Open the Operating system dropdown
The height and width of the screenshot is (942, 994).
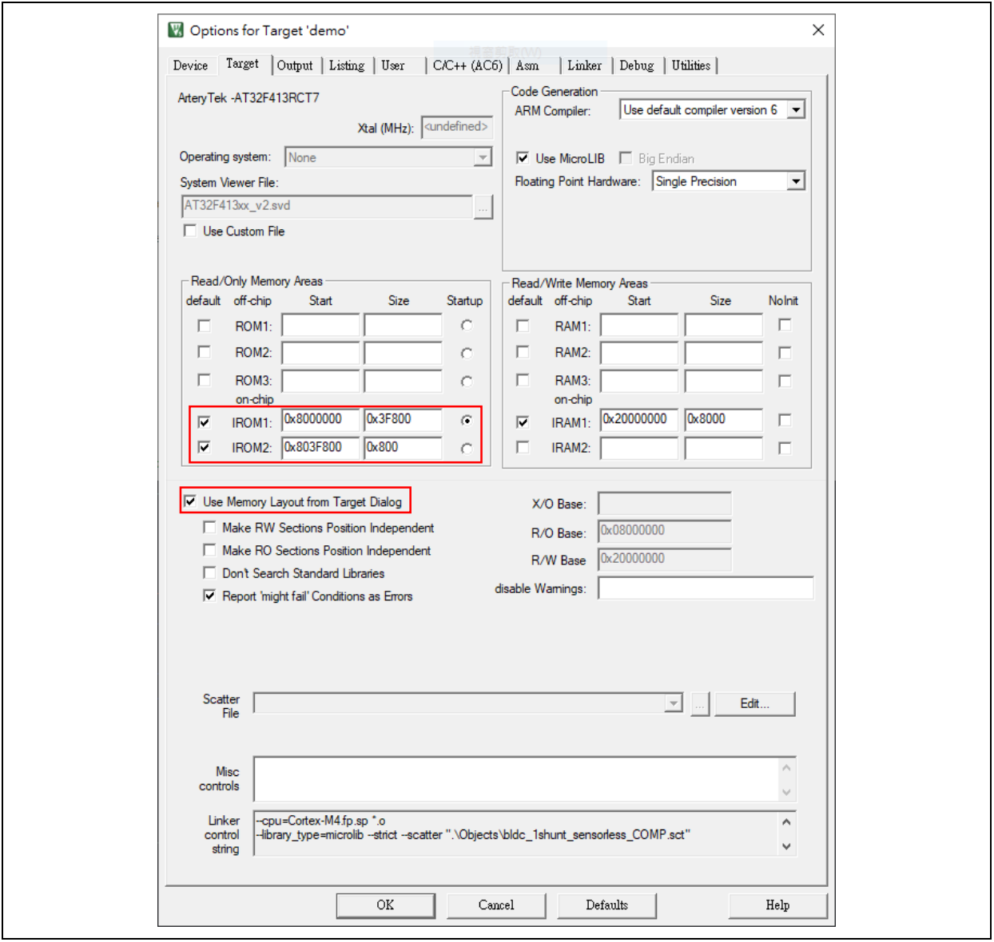pyautogui.click(x=483, y=157)
